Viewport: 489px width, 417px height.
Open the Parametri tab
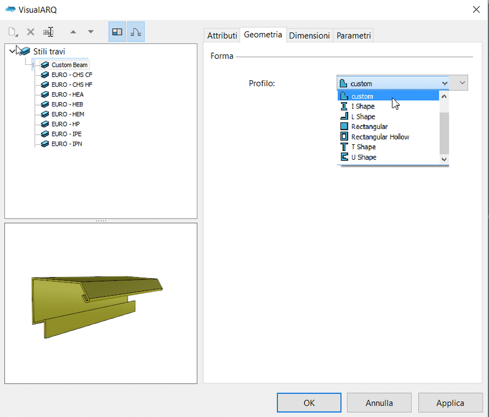[x=354, y=35]
